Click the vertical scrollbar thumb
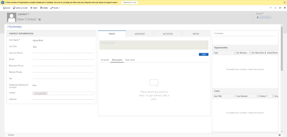Viewport: 287px width, 137px height. [x=282, y=49]
